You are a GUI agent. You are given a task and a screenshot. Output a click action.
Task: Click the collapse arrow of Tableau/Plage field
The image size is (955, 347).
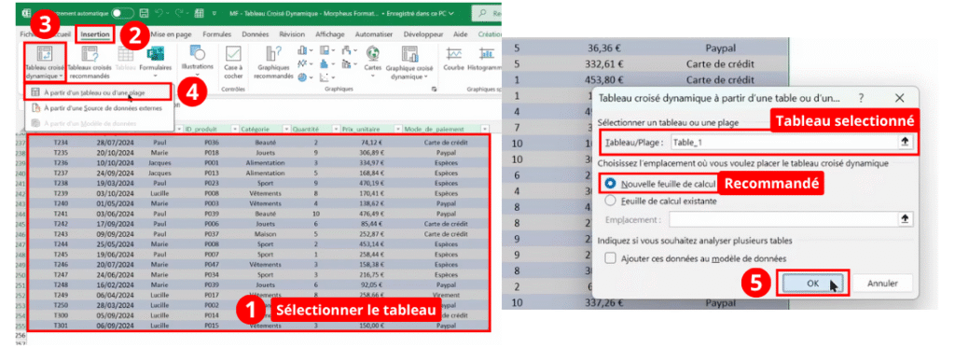(905, 141)
